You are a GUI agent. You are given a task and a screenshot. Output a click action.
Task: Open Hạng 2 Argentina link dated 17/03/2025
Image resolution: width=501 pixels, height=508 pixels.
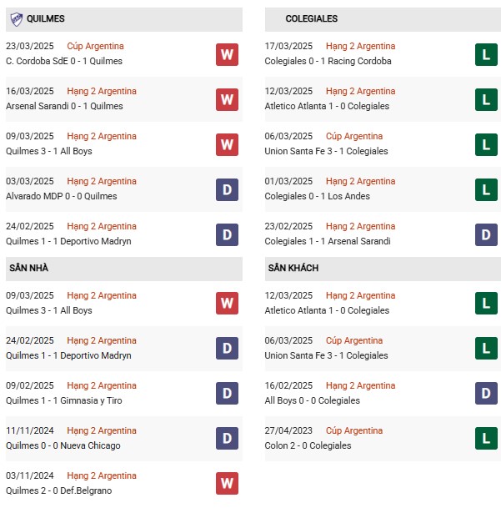coord(360,46)
